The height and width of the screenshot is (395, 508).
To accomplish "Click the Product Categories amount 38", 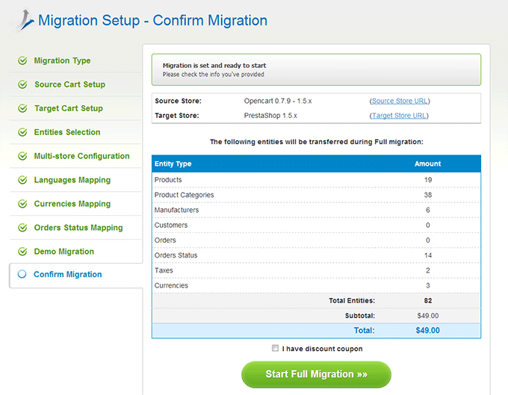I will pyautogui.click(x=428, y=195).
